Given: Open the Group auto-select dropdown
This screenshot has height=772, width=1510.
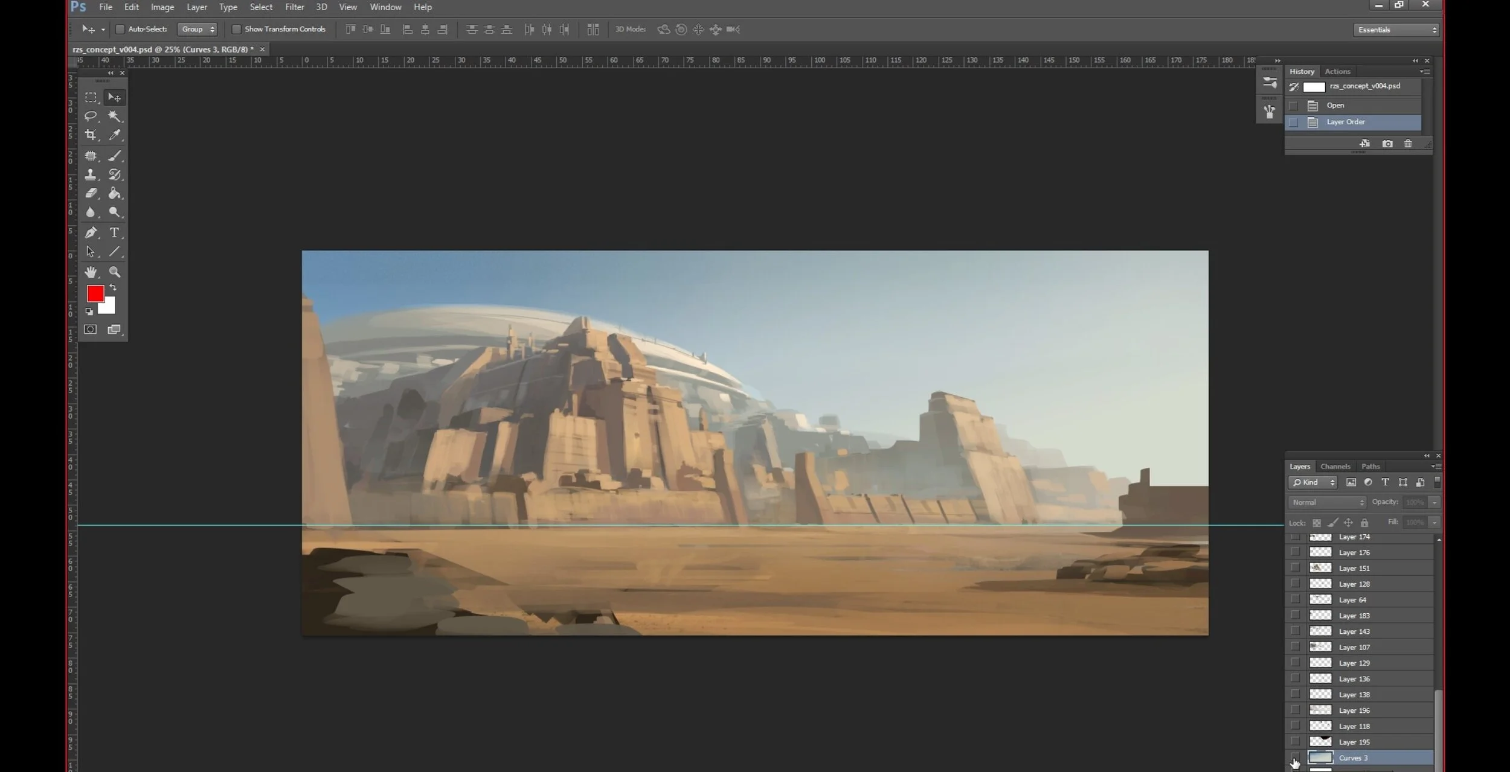Looking at the screenshot, I should (x=198, y=29).
